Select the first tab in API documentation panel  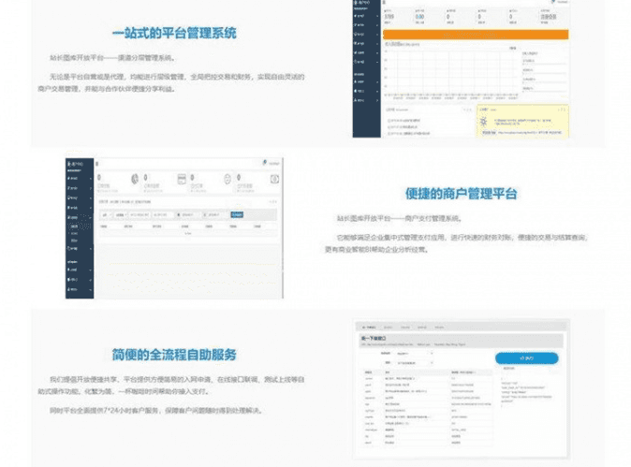point(367,327)
